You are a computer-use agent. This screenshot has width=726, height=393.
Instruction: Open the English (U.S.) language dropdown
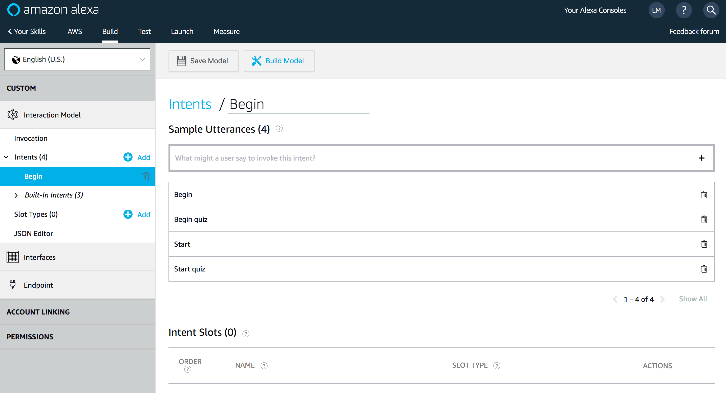(x=77, y=59)
